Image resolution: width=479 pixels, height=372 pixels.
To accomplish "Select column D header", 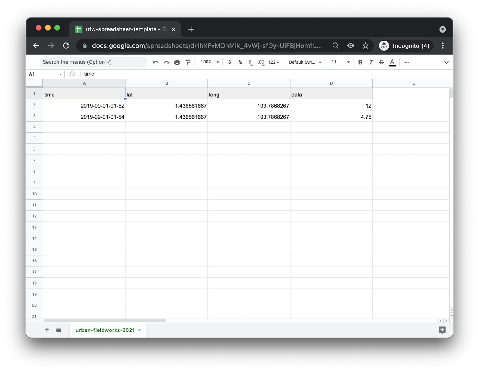I will [331, 83].
